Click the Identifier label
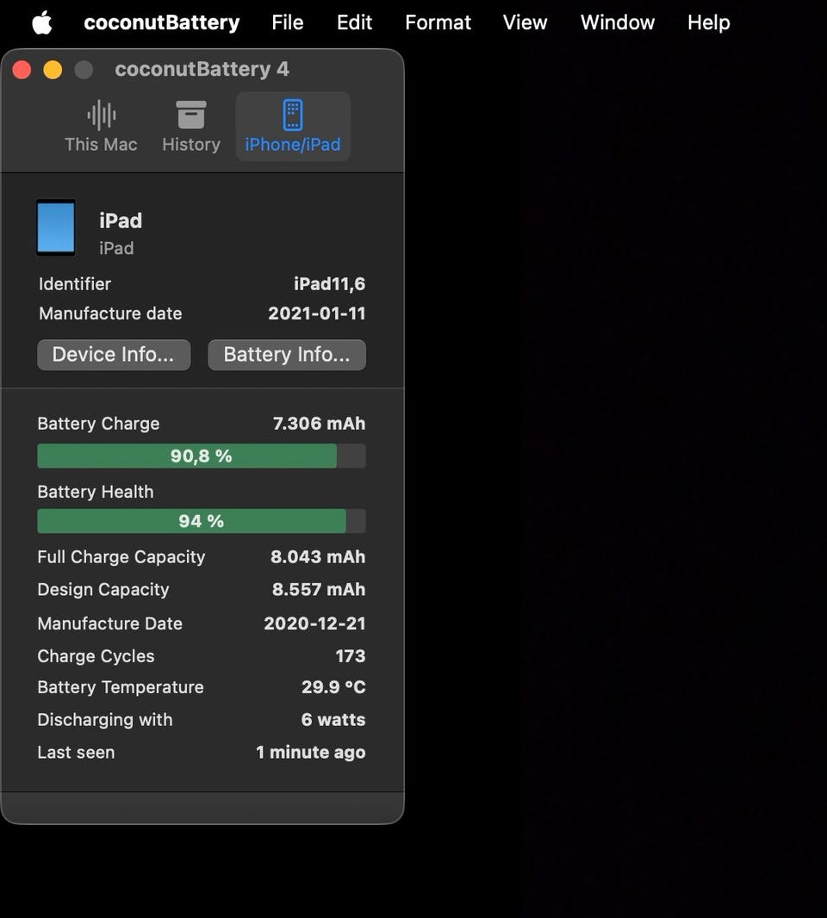Image resolution: width=827 pixels, height=918 pixels. 75,284
